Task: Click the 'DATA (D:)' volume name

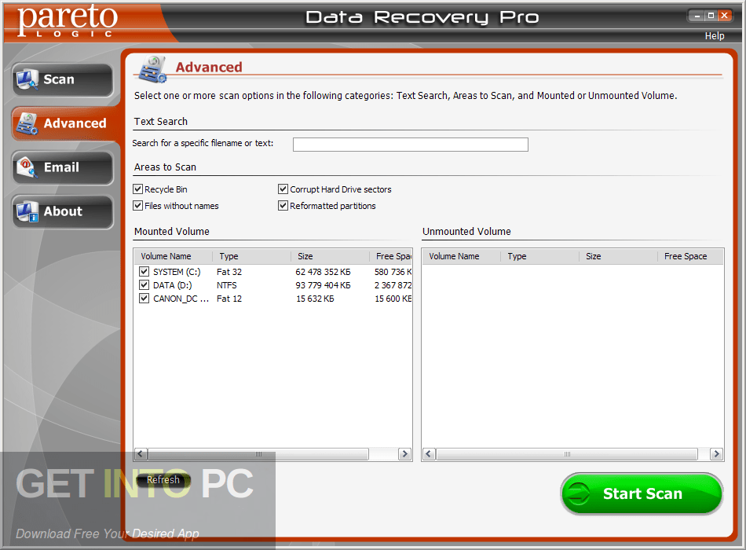Action: pyautogui.click(x=172, y=285)
